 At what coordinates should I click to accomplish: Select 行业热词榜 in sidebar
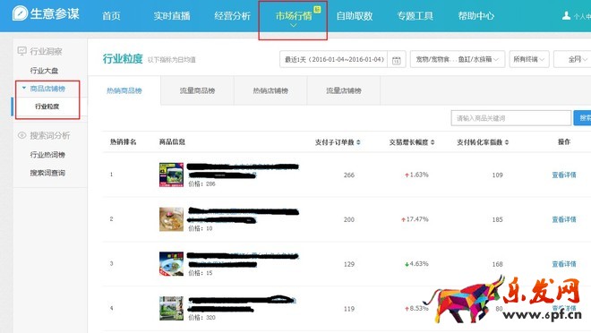tap(47, 155)
